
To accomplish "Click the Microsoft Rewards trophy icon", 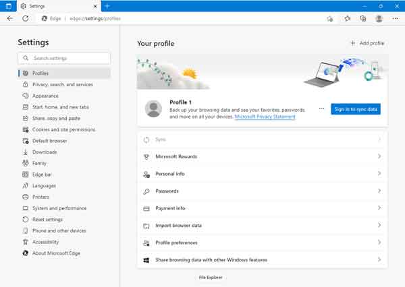I will [146, 157].
